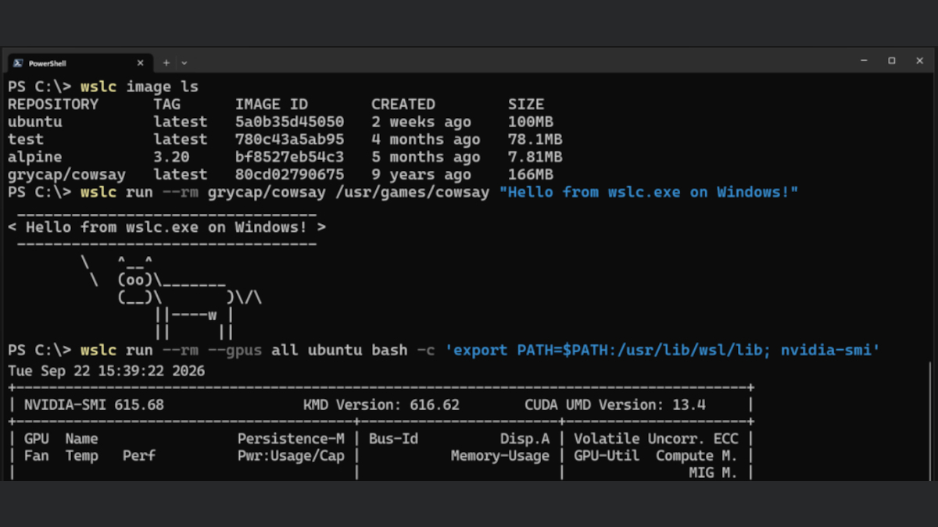The image size is (938, 527).
Task: Click '9 years ago' created value
Action: pos(421,175)
